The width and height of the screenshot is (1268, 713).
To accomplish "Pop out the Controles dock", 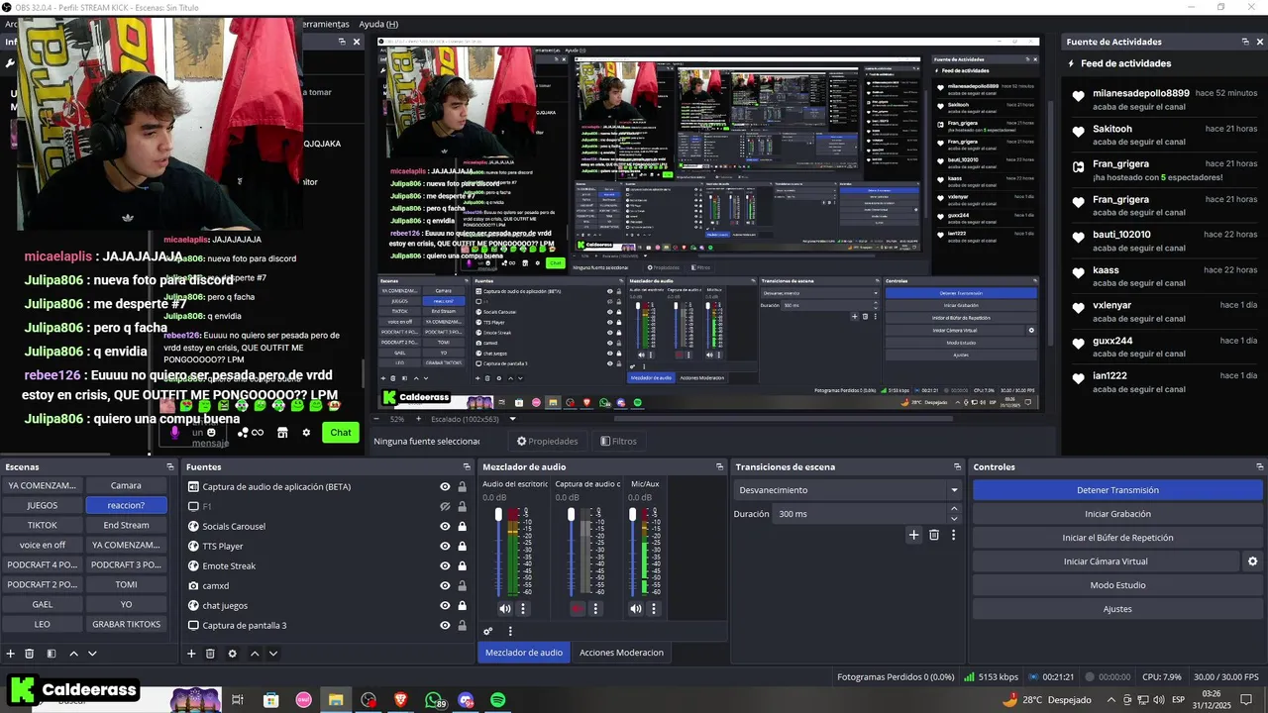I will click(x=1260, y=466).
